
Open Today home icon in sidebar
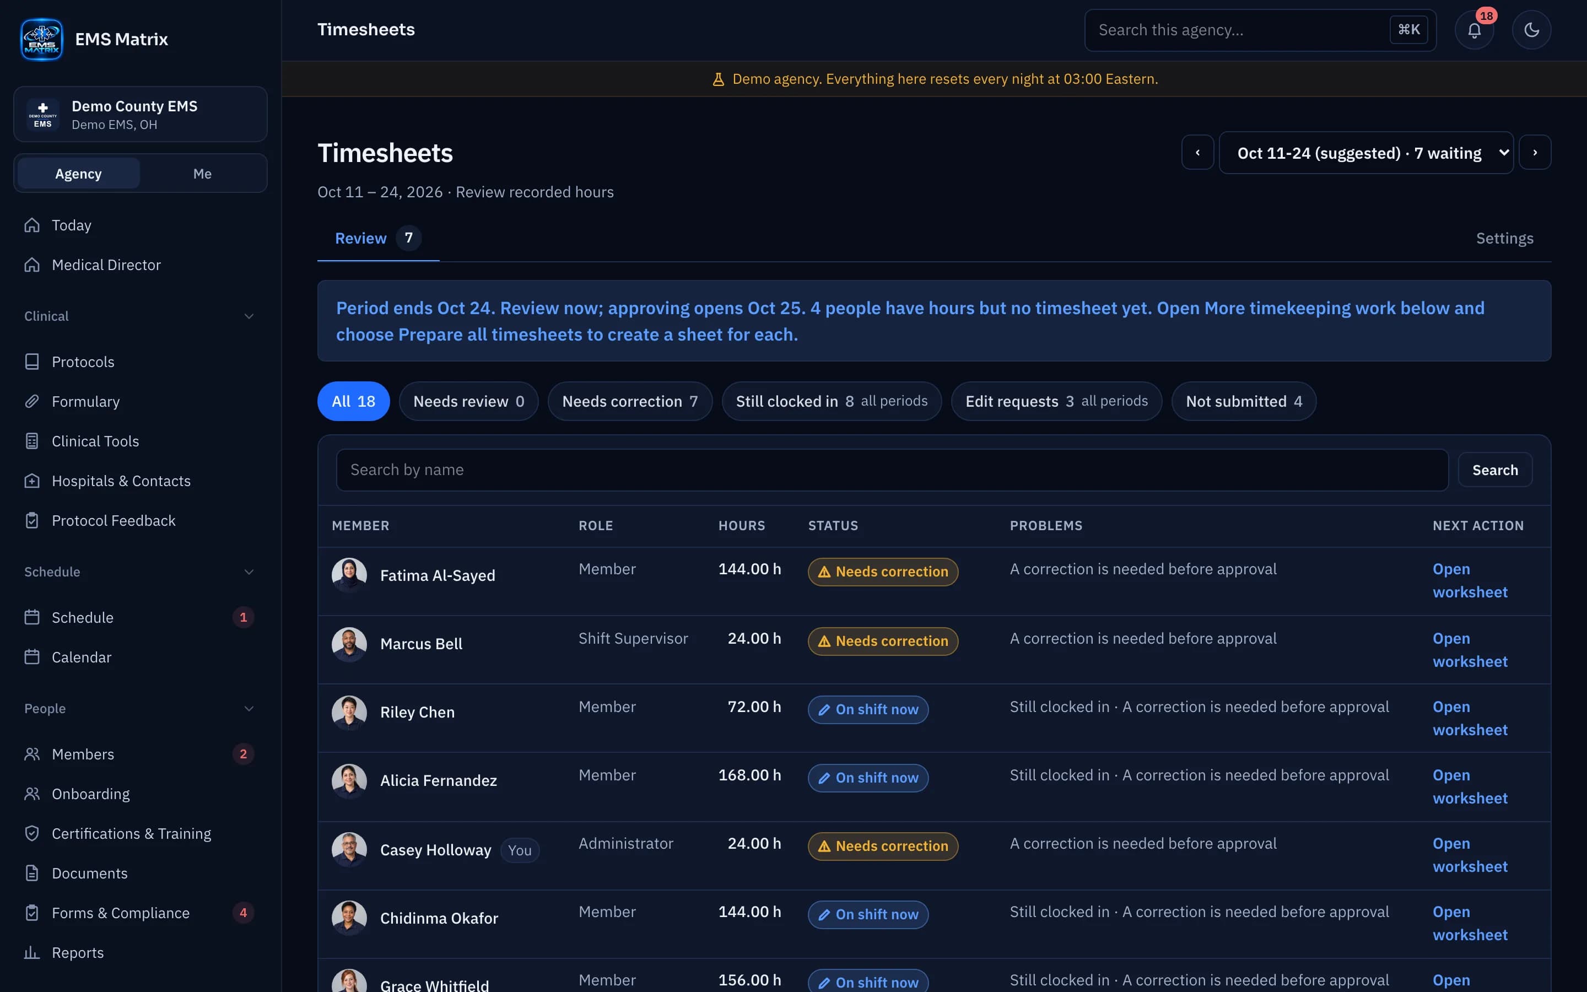pyautogui.click(x=32, y=225)
